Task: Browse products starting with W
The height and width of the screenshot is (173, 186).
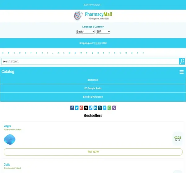Action: [x=126, y=53]
